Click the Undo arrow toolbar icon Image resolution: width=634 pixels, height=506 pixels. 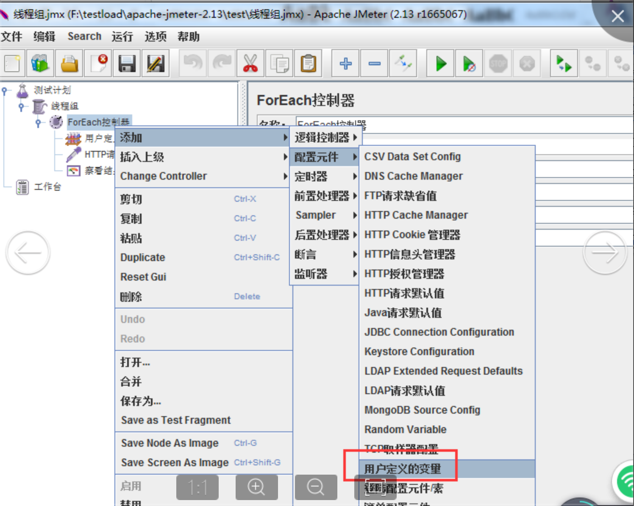tap(193, 64)
